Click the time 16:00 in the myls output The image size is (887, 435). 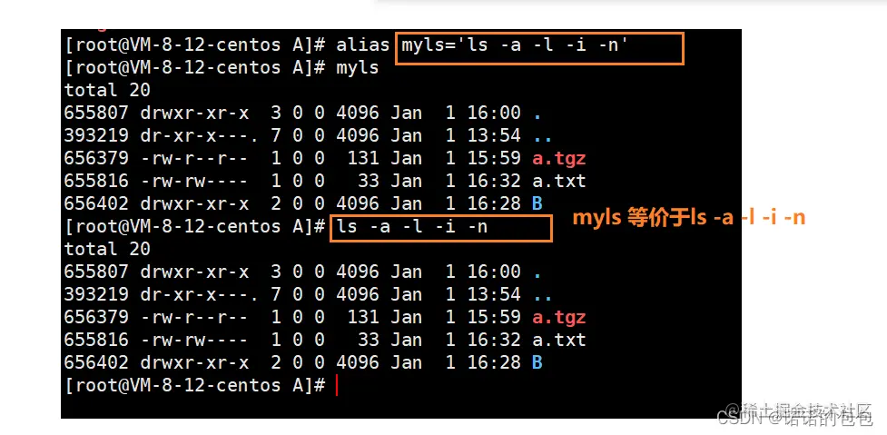pos(494,113)
